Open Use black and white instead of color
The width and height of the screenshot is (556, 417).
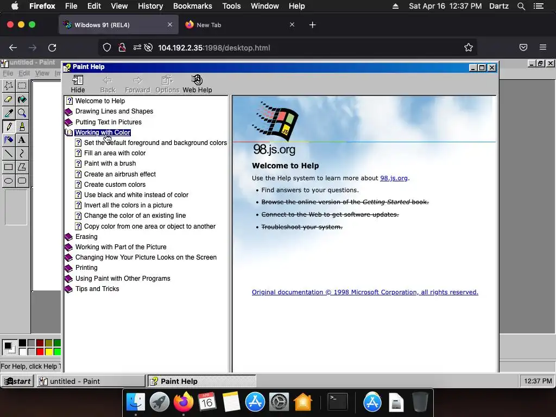pos(136,195)
